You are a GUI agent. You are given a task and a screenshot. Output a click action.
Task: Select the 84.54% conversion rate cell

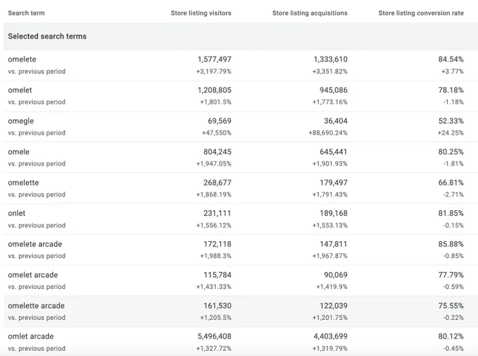451,59
